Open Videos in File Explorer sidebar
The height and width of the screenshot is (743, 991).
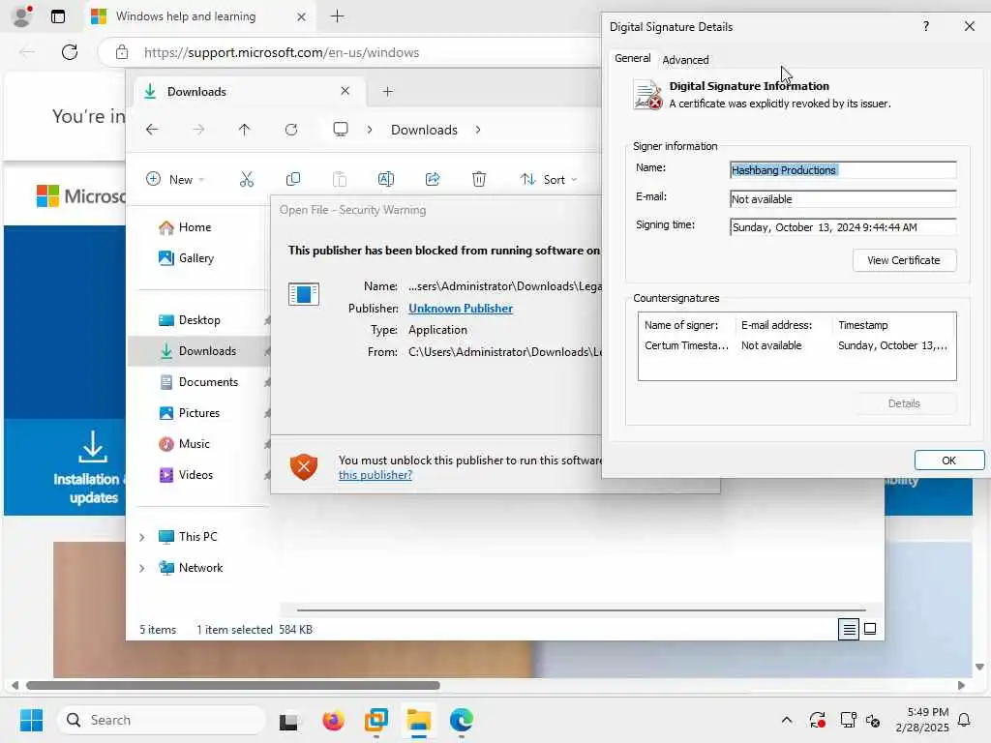click(x=187, y=475)
